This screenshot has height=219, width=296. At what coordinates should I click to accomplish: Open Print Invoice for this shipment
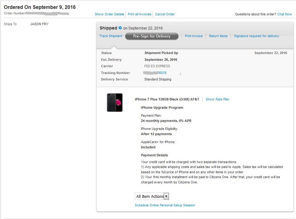click(194, 36)
